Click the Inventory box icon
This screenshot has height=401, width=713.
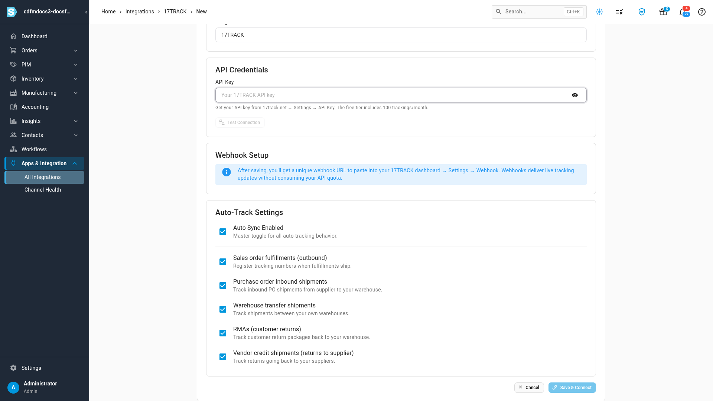coord(13,79)
